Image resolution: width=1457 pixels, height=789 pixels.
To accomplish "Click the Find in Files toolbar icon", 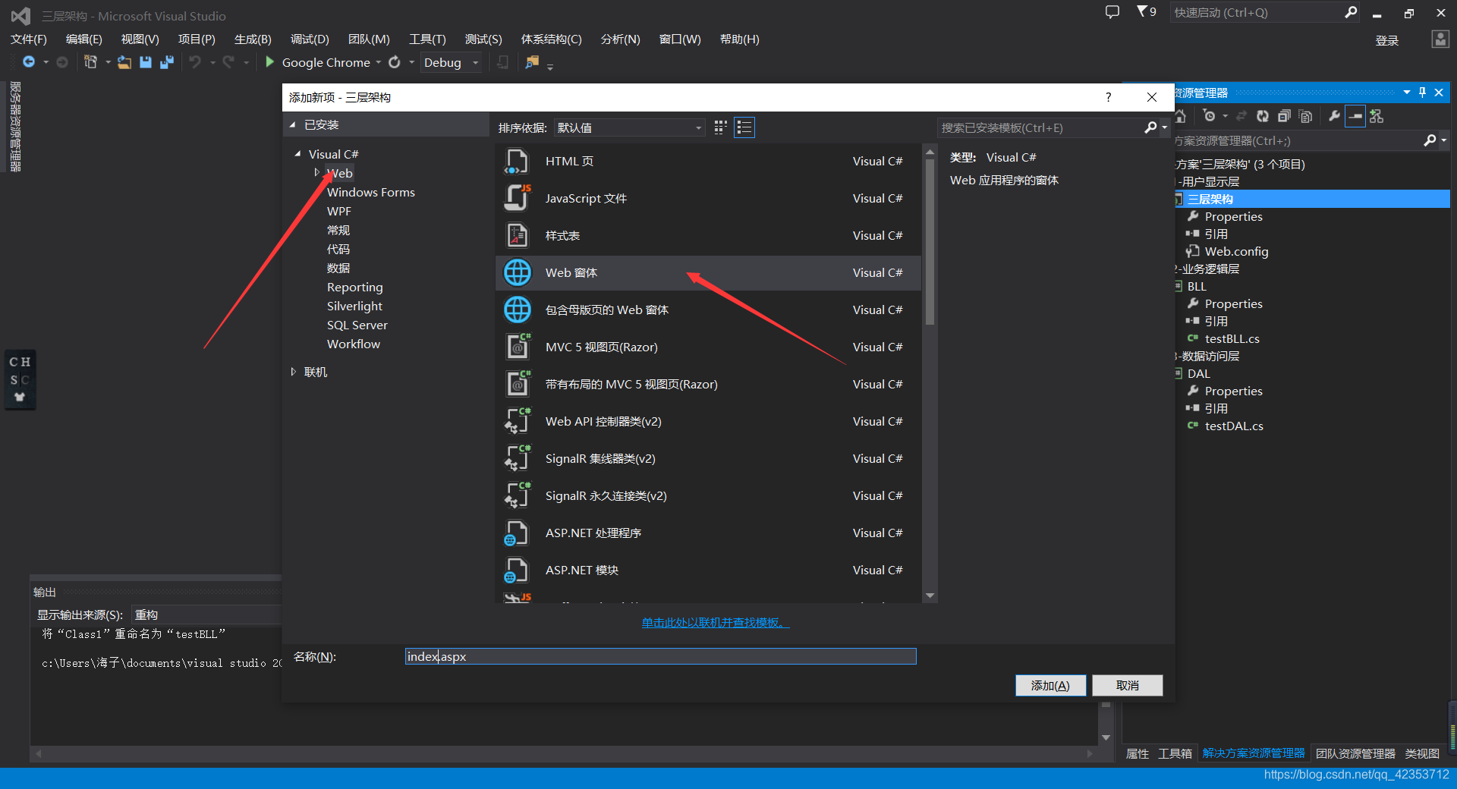I will (532, 62).
